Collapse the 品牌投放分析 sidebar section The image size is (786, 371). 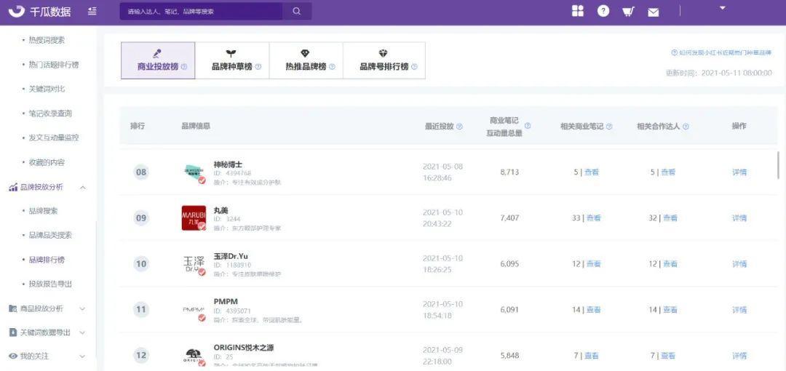82,187
